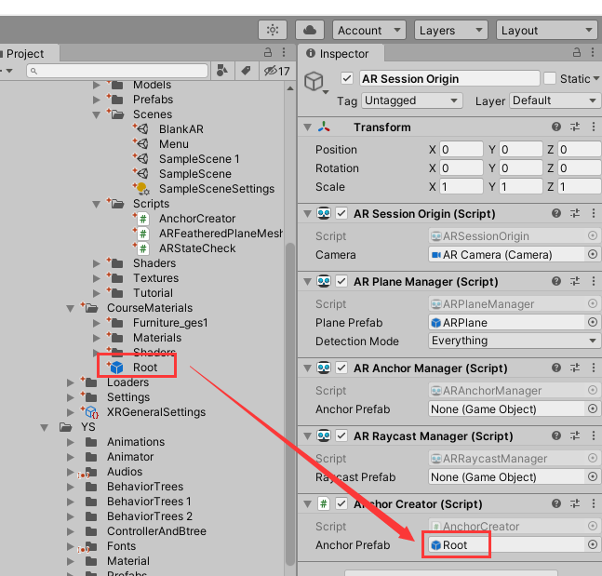
Task: Click the Project panel vertical scrollbar
Action: pyautogui.click(x=290, y=403)
